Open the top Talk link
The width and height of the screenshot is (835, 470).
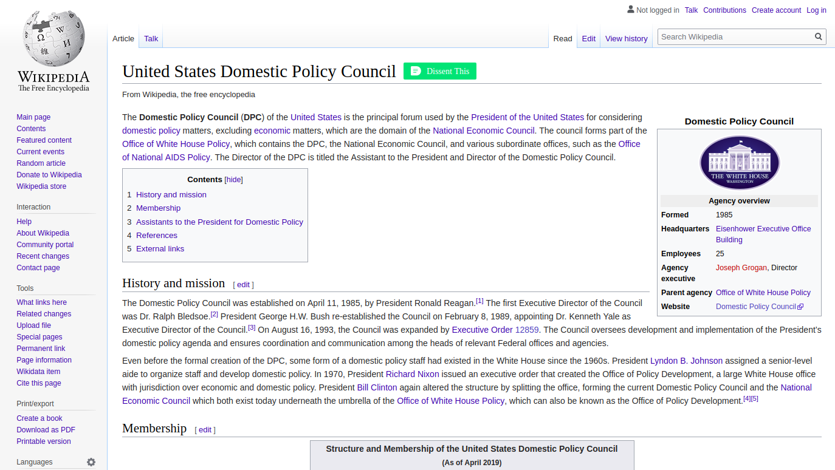point(691,10)
